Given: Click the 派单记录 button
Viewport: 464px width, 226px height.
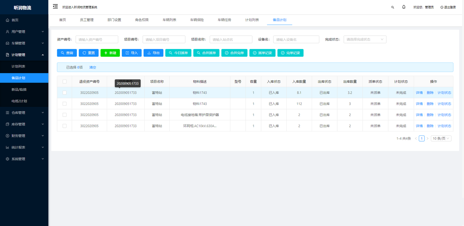Looking at the screenshot, I should pos(263,53).
